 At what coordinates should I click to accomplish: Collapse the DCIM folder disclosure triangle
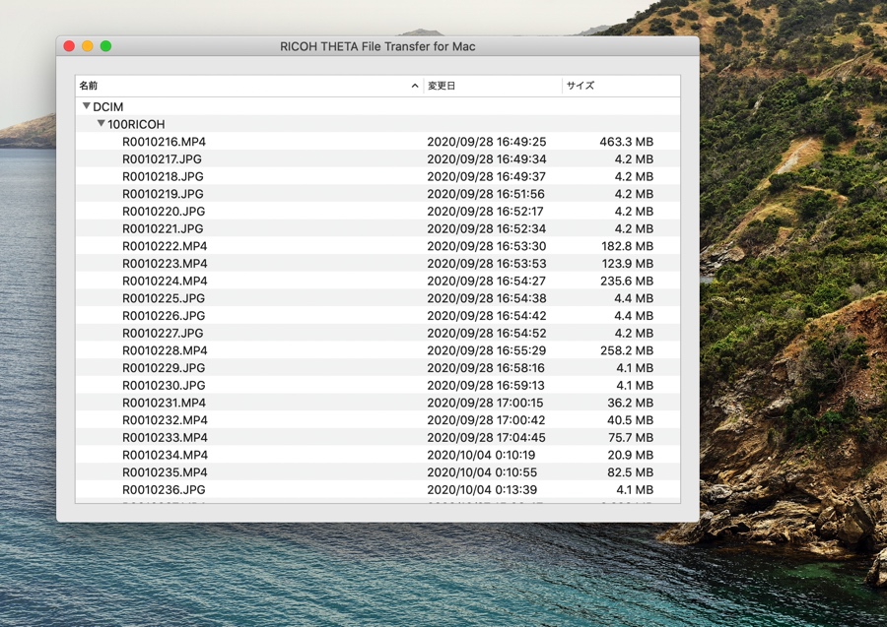click(x=87, y=106)
